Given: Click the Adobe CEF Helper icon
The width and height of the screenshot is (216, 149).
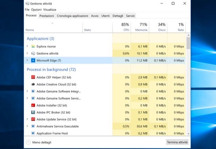Looking at the screenshot, I should pyautogui.click(x=33, y=77).
